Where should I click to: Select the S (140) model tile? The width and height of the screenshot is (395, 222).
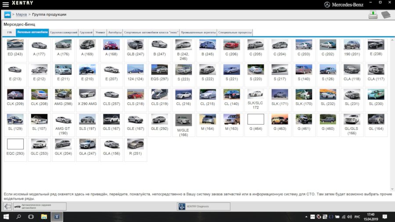[x=304, y=75]
